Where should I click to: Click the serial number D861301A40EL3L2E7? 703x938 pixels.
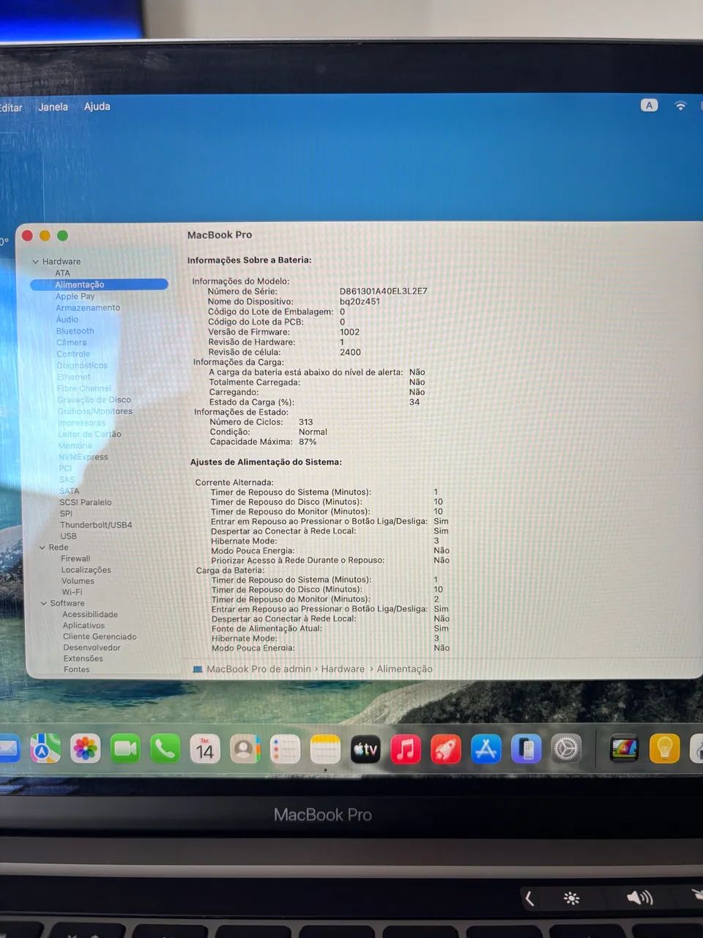(x=383, y=291)
